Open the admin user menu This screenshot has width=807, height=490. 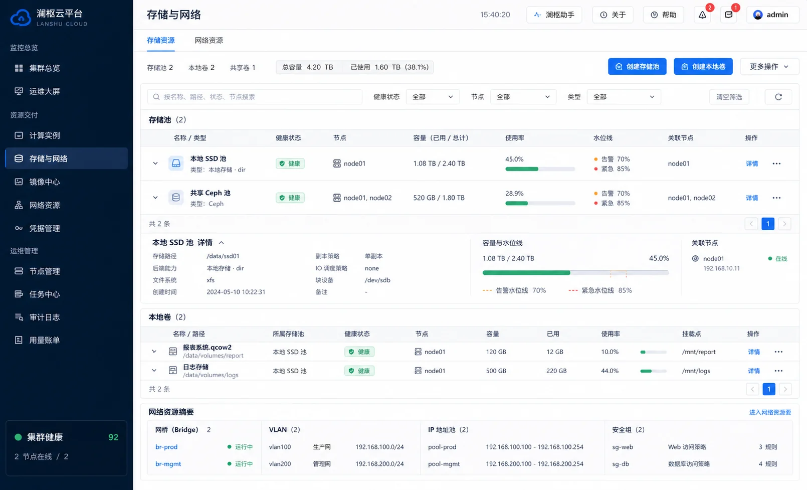[x=772, y=15]
